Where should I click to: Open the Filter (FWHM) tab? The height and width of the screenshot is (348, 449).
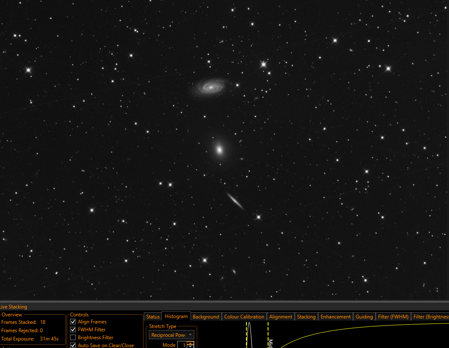coord(393,316)
